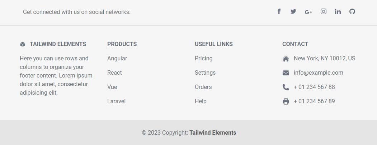The image size is (377, 145).
Task: Open the Angular product link
Action: point(117,58)
